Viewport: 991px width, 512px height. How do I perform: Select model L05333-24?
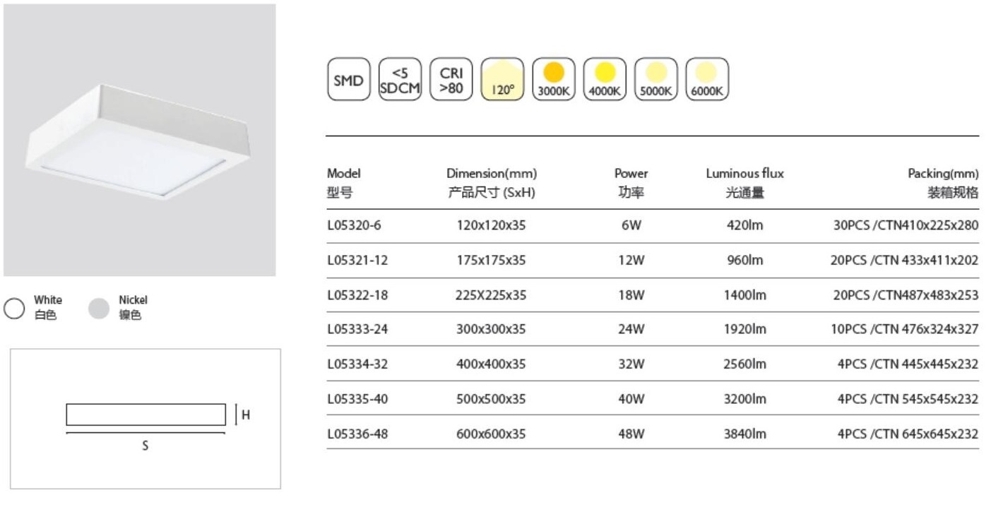357,329
